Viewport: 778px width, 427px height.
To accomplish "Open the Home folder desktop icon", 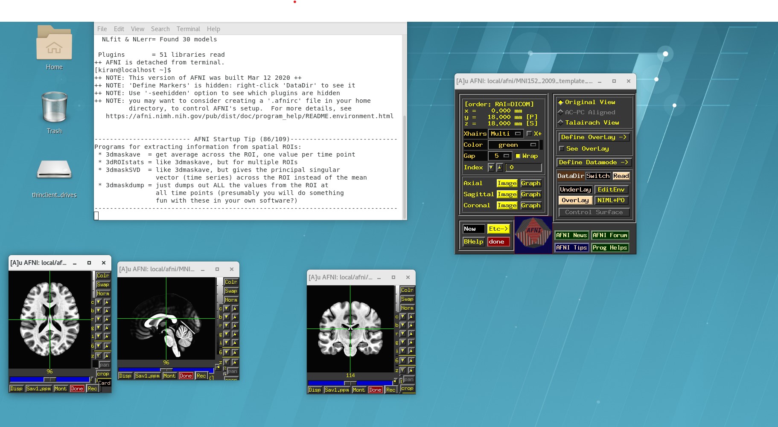I will point(54,47).
